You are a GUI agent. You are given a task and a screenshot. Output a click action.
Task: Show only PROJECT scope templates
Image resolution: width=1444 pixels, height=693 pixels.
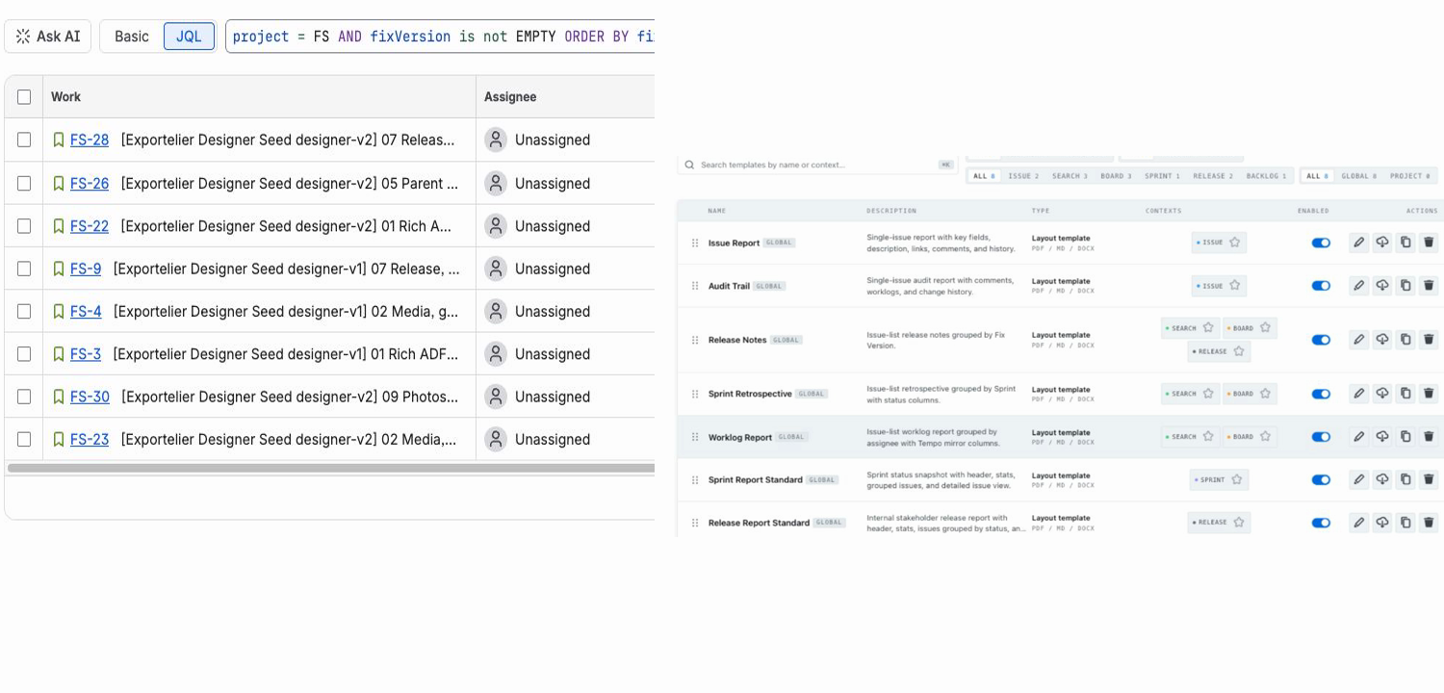[x=1410, y=176]
